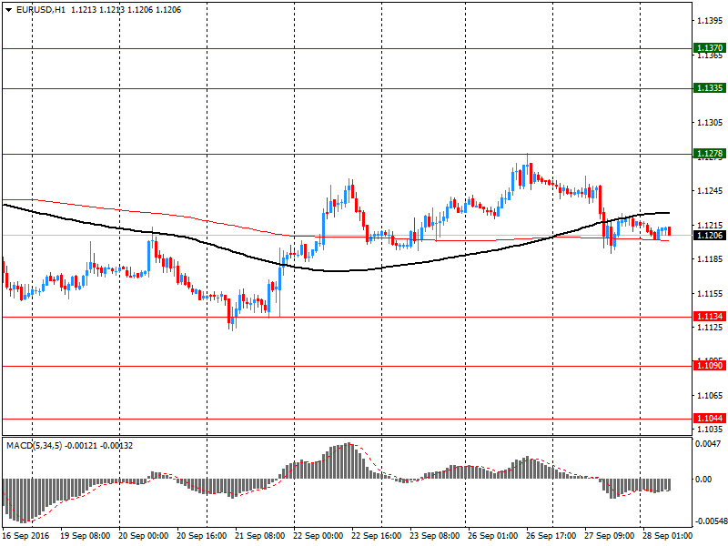Viewport: 728px width, 546px height.
Task: Click the 1.1245 price axis value
Action: 710,191
